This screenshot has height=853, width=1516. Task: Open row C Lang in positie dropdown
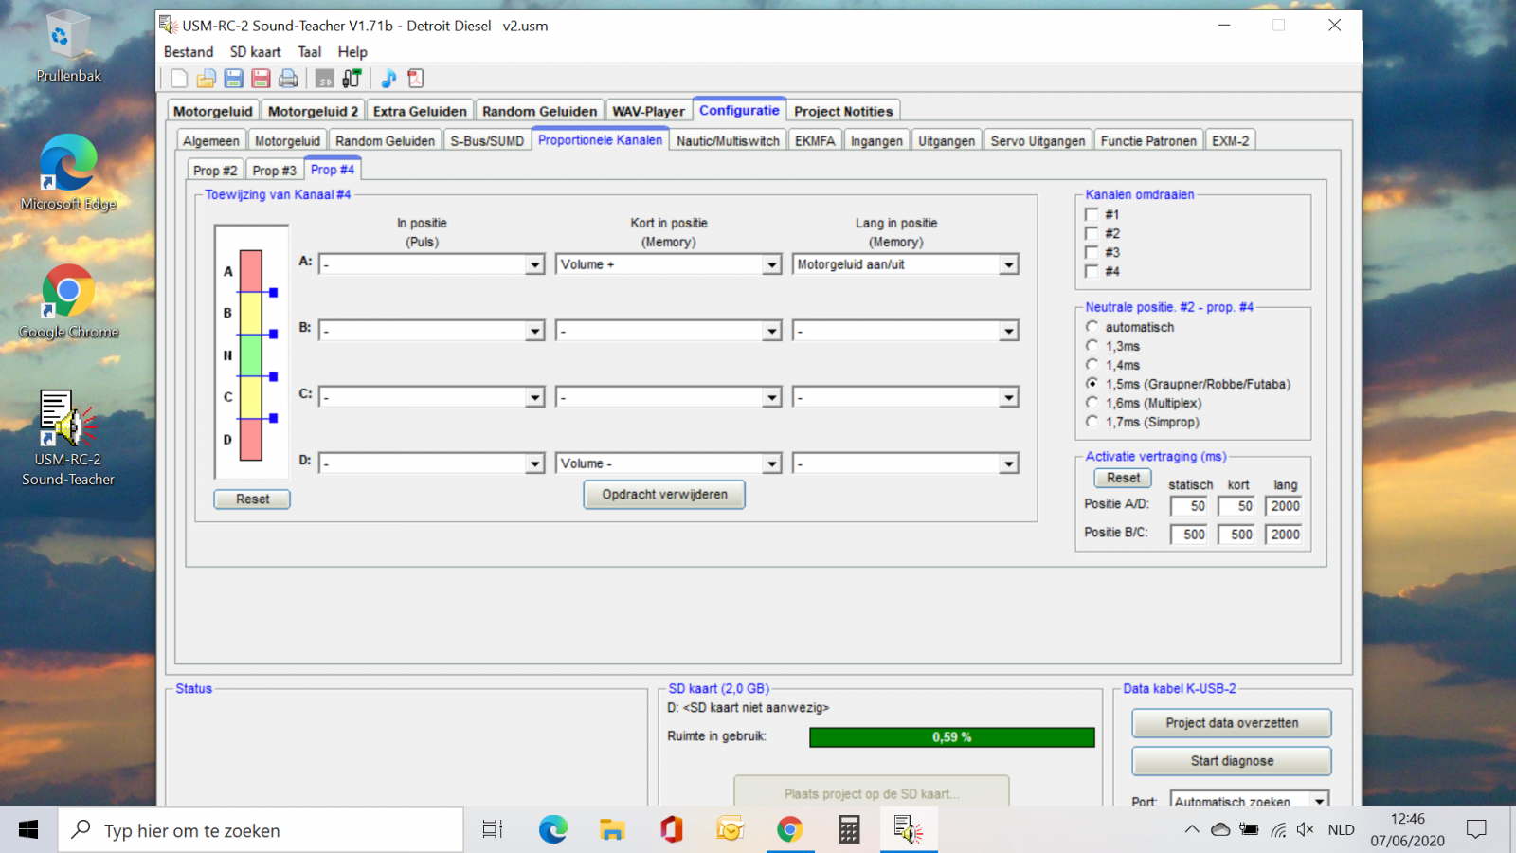905,397
